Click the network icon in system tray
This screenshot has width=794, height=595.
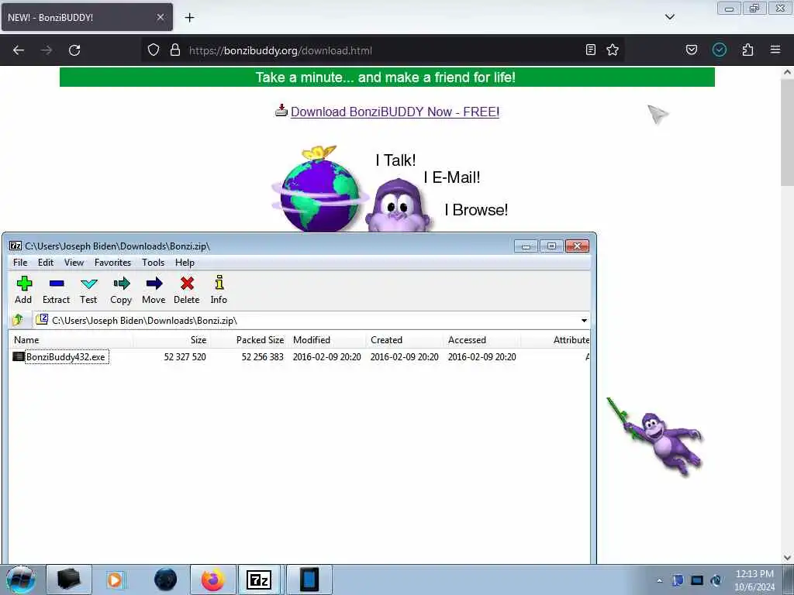click(697, 580)
